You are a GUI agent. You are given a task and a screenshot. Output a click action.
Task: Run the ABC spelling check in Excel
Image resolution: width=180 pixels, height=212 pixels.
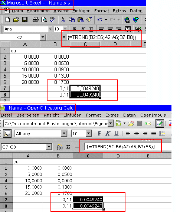(x=52, y=20)
